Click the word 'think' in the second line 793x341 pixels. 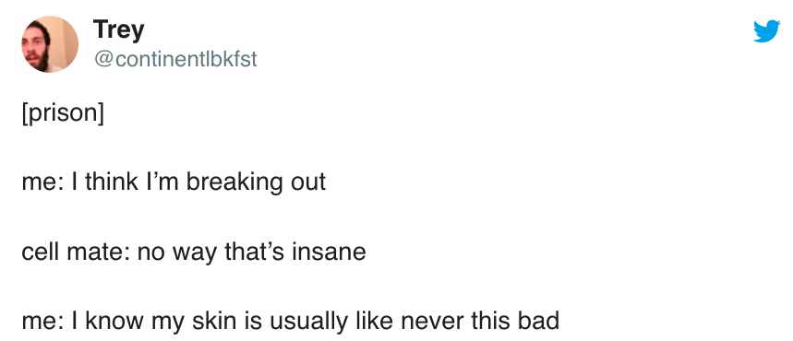pyautogui.click(x=112, y=181)
